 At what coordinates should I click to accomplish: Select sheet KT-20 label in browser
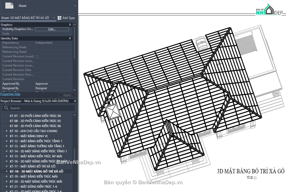36,181
